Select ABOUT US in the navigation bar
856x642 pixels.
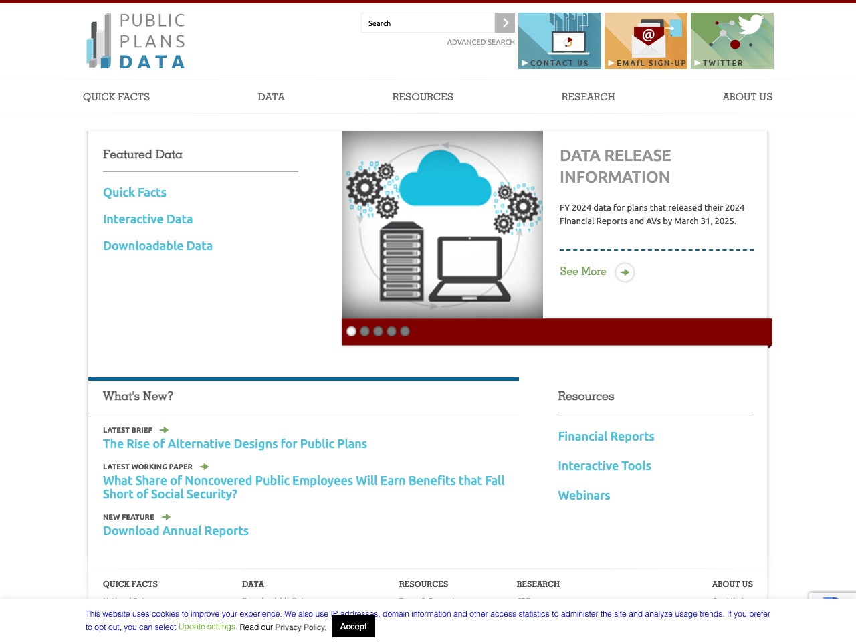(747, 96)
